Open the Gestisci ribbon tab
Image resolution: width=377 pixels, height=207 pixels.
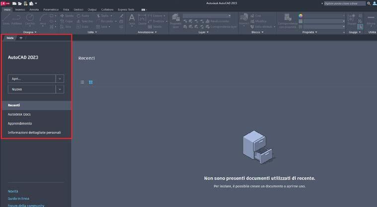(x=78, y=9)
